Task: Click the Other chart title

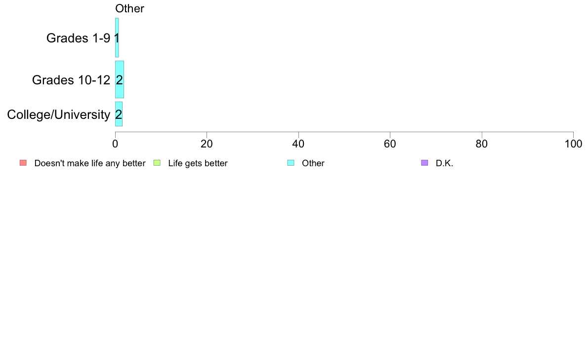Action: (x=129, y=8)
